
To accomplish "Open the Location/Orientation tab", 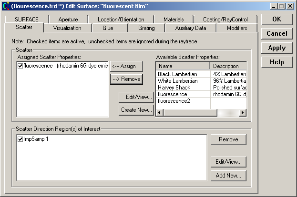I will (121, 20).
